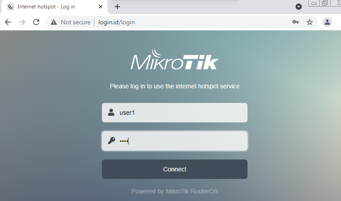Viewport: 341px width, 201px height.
Task: Reload the login page
Action: pos(36,22)
